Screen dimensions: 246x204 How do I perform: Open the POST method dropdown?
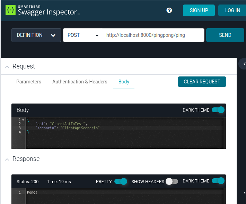click(82, 35)
